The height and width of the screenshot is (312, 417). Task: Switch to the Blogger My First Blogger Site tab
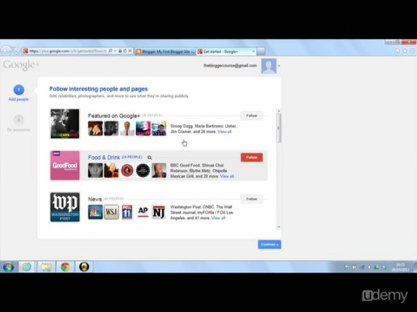pyautogui.click(x=165, y=52)
